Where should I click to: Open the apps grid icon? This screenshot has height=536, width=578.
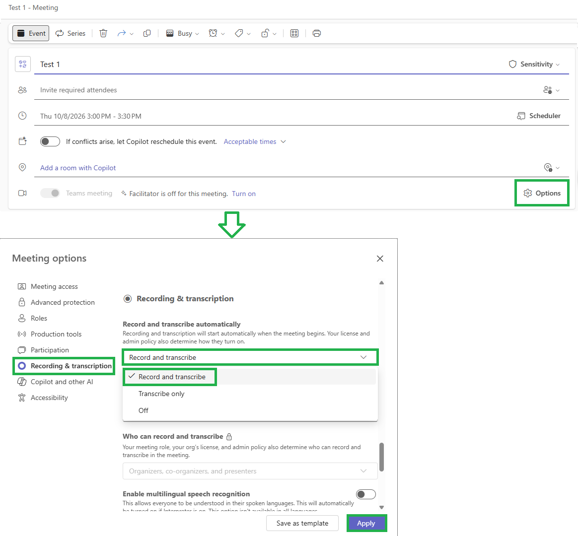294,34
